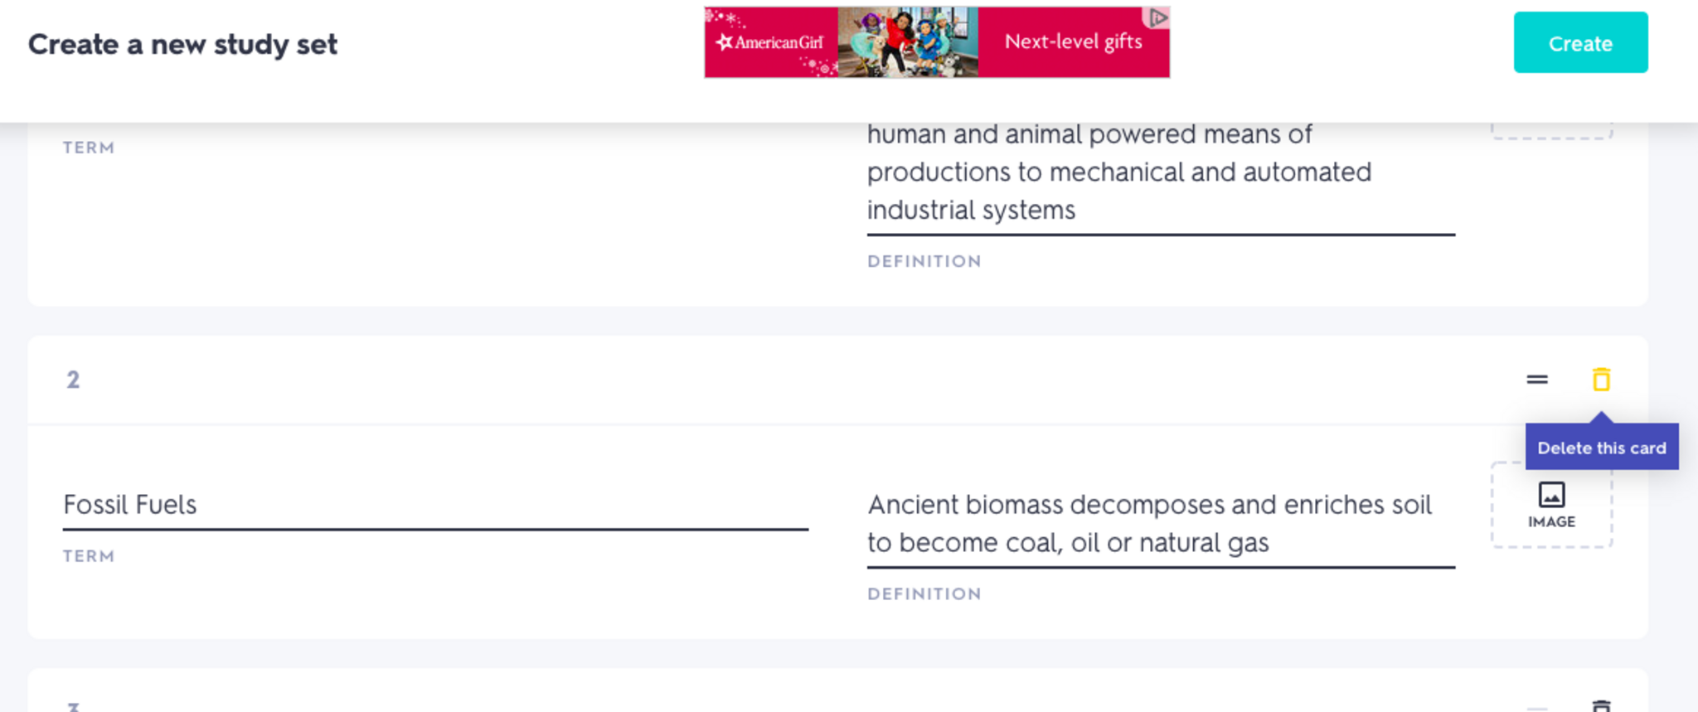The height and width of the screenshot is (712, 1698).
Task: Delete card 2 with the yellow trash icon
Action: (x=1601, y=380)
